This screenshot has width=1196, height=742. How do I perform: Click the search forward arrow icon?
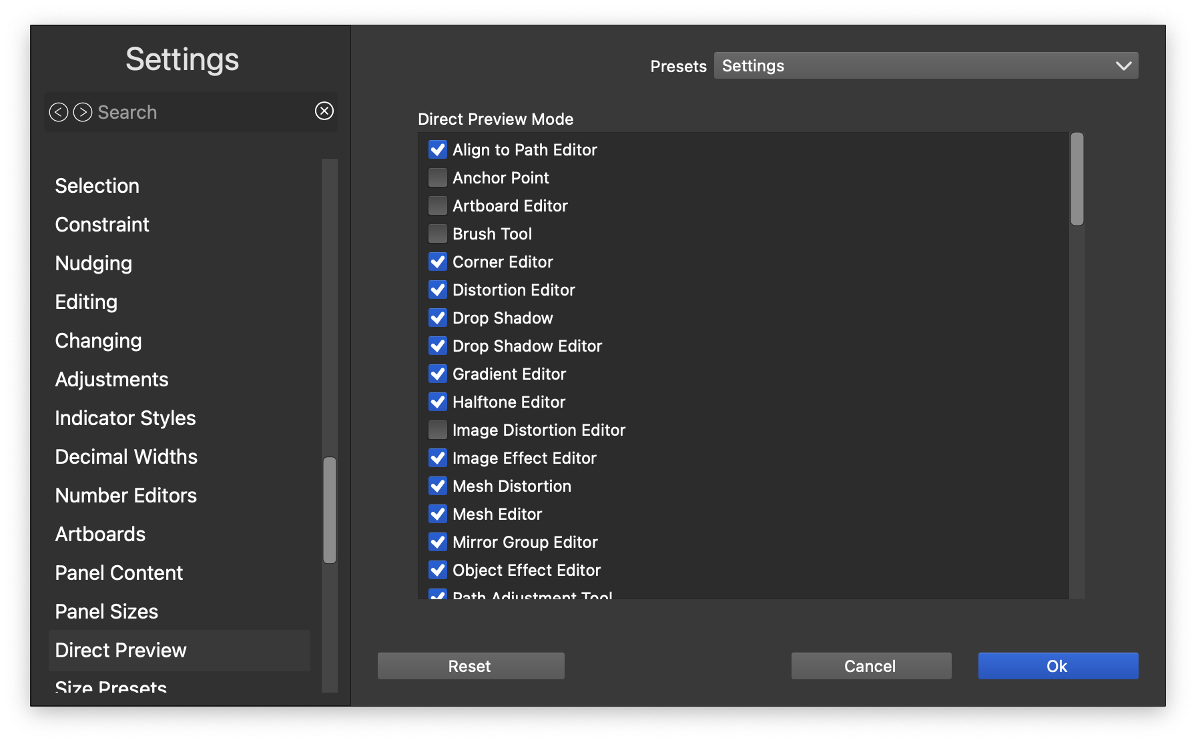(83, 112)
